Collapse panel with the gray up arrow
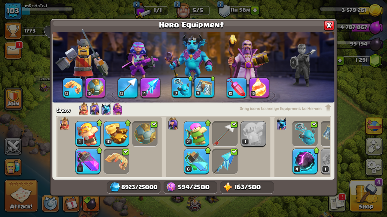The height and width of the screenshot is (217, 387). point(328,108)
